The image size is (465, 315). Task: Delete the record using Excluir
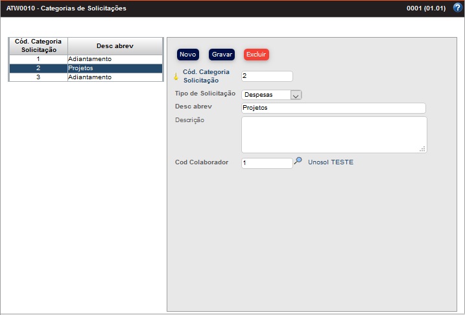pyautogui.click(x=256, y=55)
